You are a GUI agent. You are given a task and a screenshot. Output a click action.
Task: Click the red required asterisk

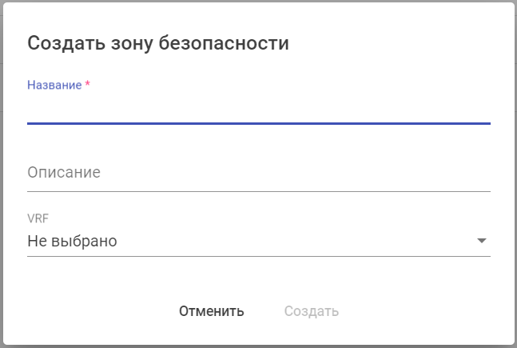87,85
